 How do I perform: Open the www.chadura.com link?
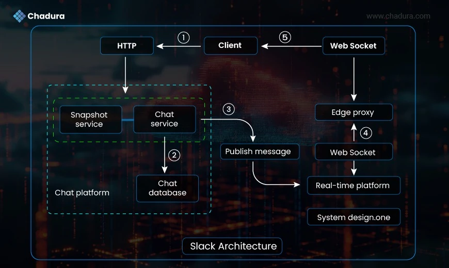click(398, 16)
